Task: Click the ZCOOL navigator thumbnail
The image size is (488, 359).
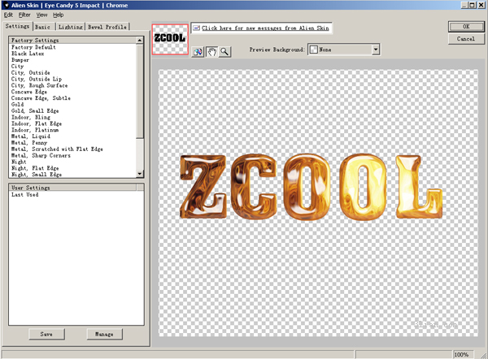Action: click(x=170, y=40)
